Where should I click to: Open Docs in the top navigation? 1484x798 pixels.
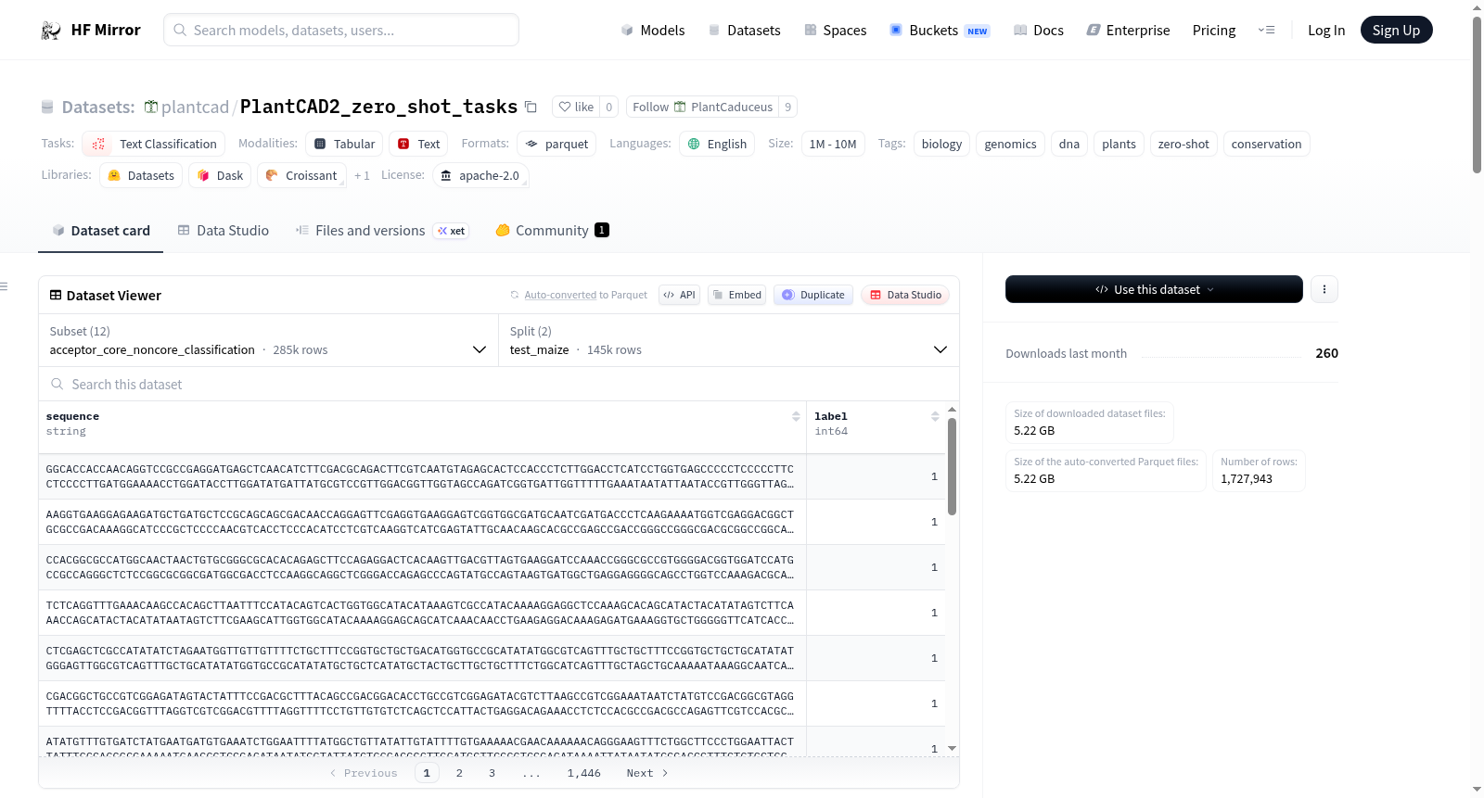click(1039, 30)
